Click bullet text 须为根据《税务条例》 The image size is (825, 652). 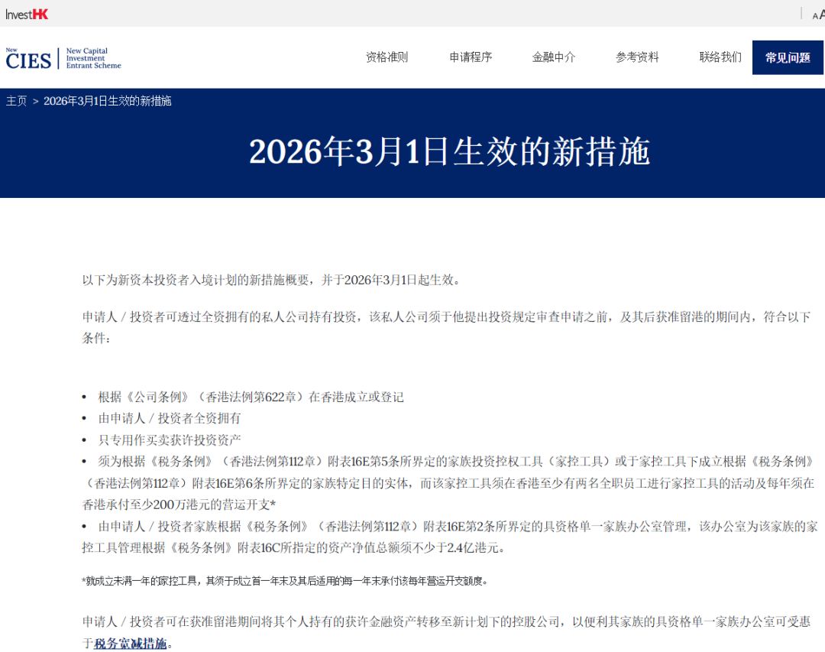click(x=448, y=483)
